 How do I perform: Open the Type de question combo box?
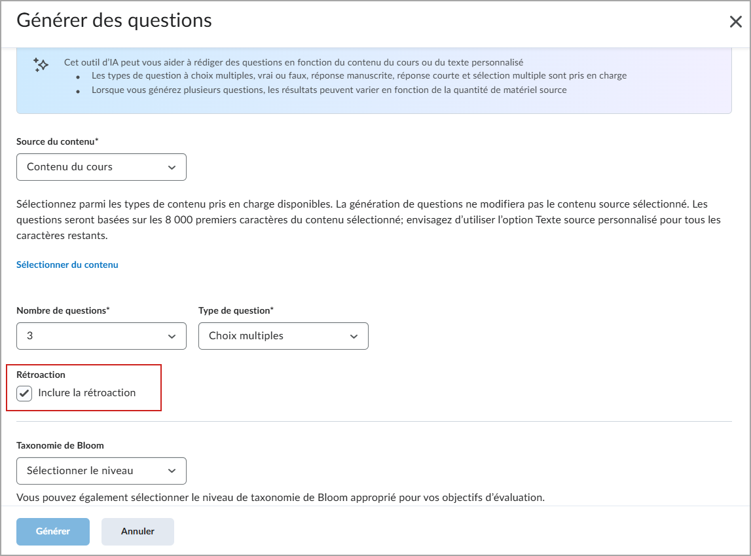[283, 336]
